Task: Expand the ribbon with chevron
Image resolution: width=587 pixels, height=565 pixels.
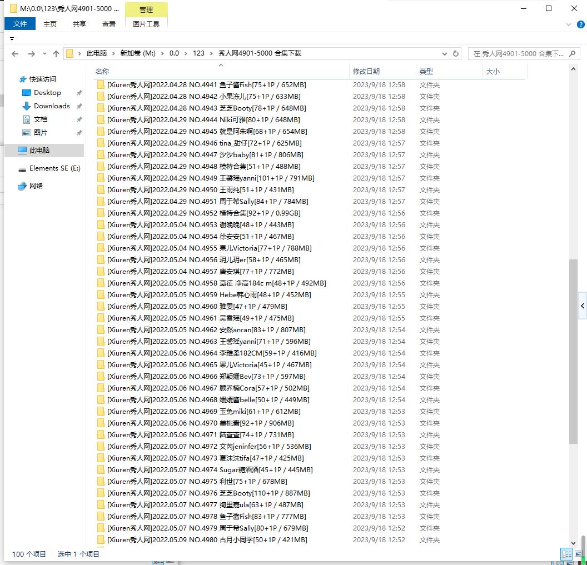Action: [569, 24]
